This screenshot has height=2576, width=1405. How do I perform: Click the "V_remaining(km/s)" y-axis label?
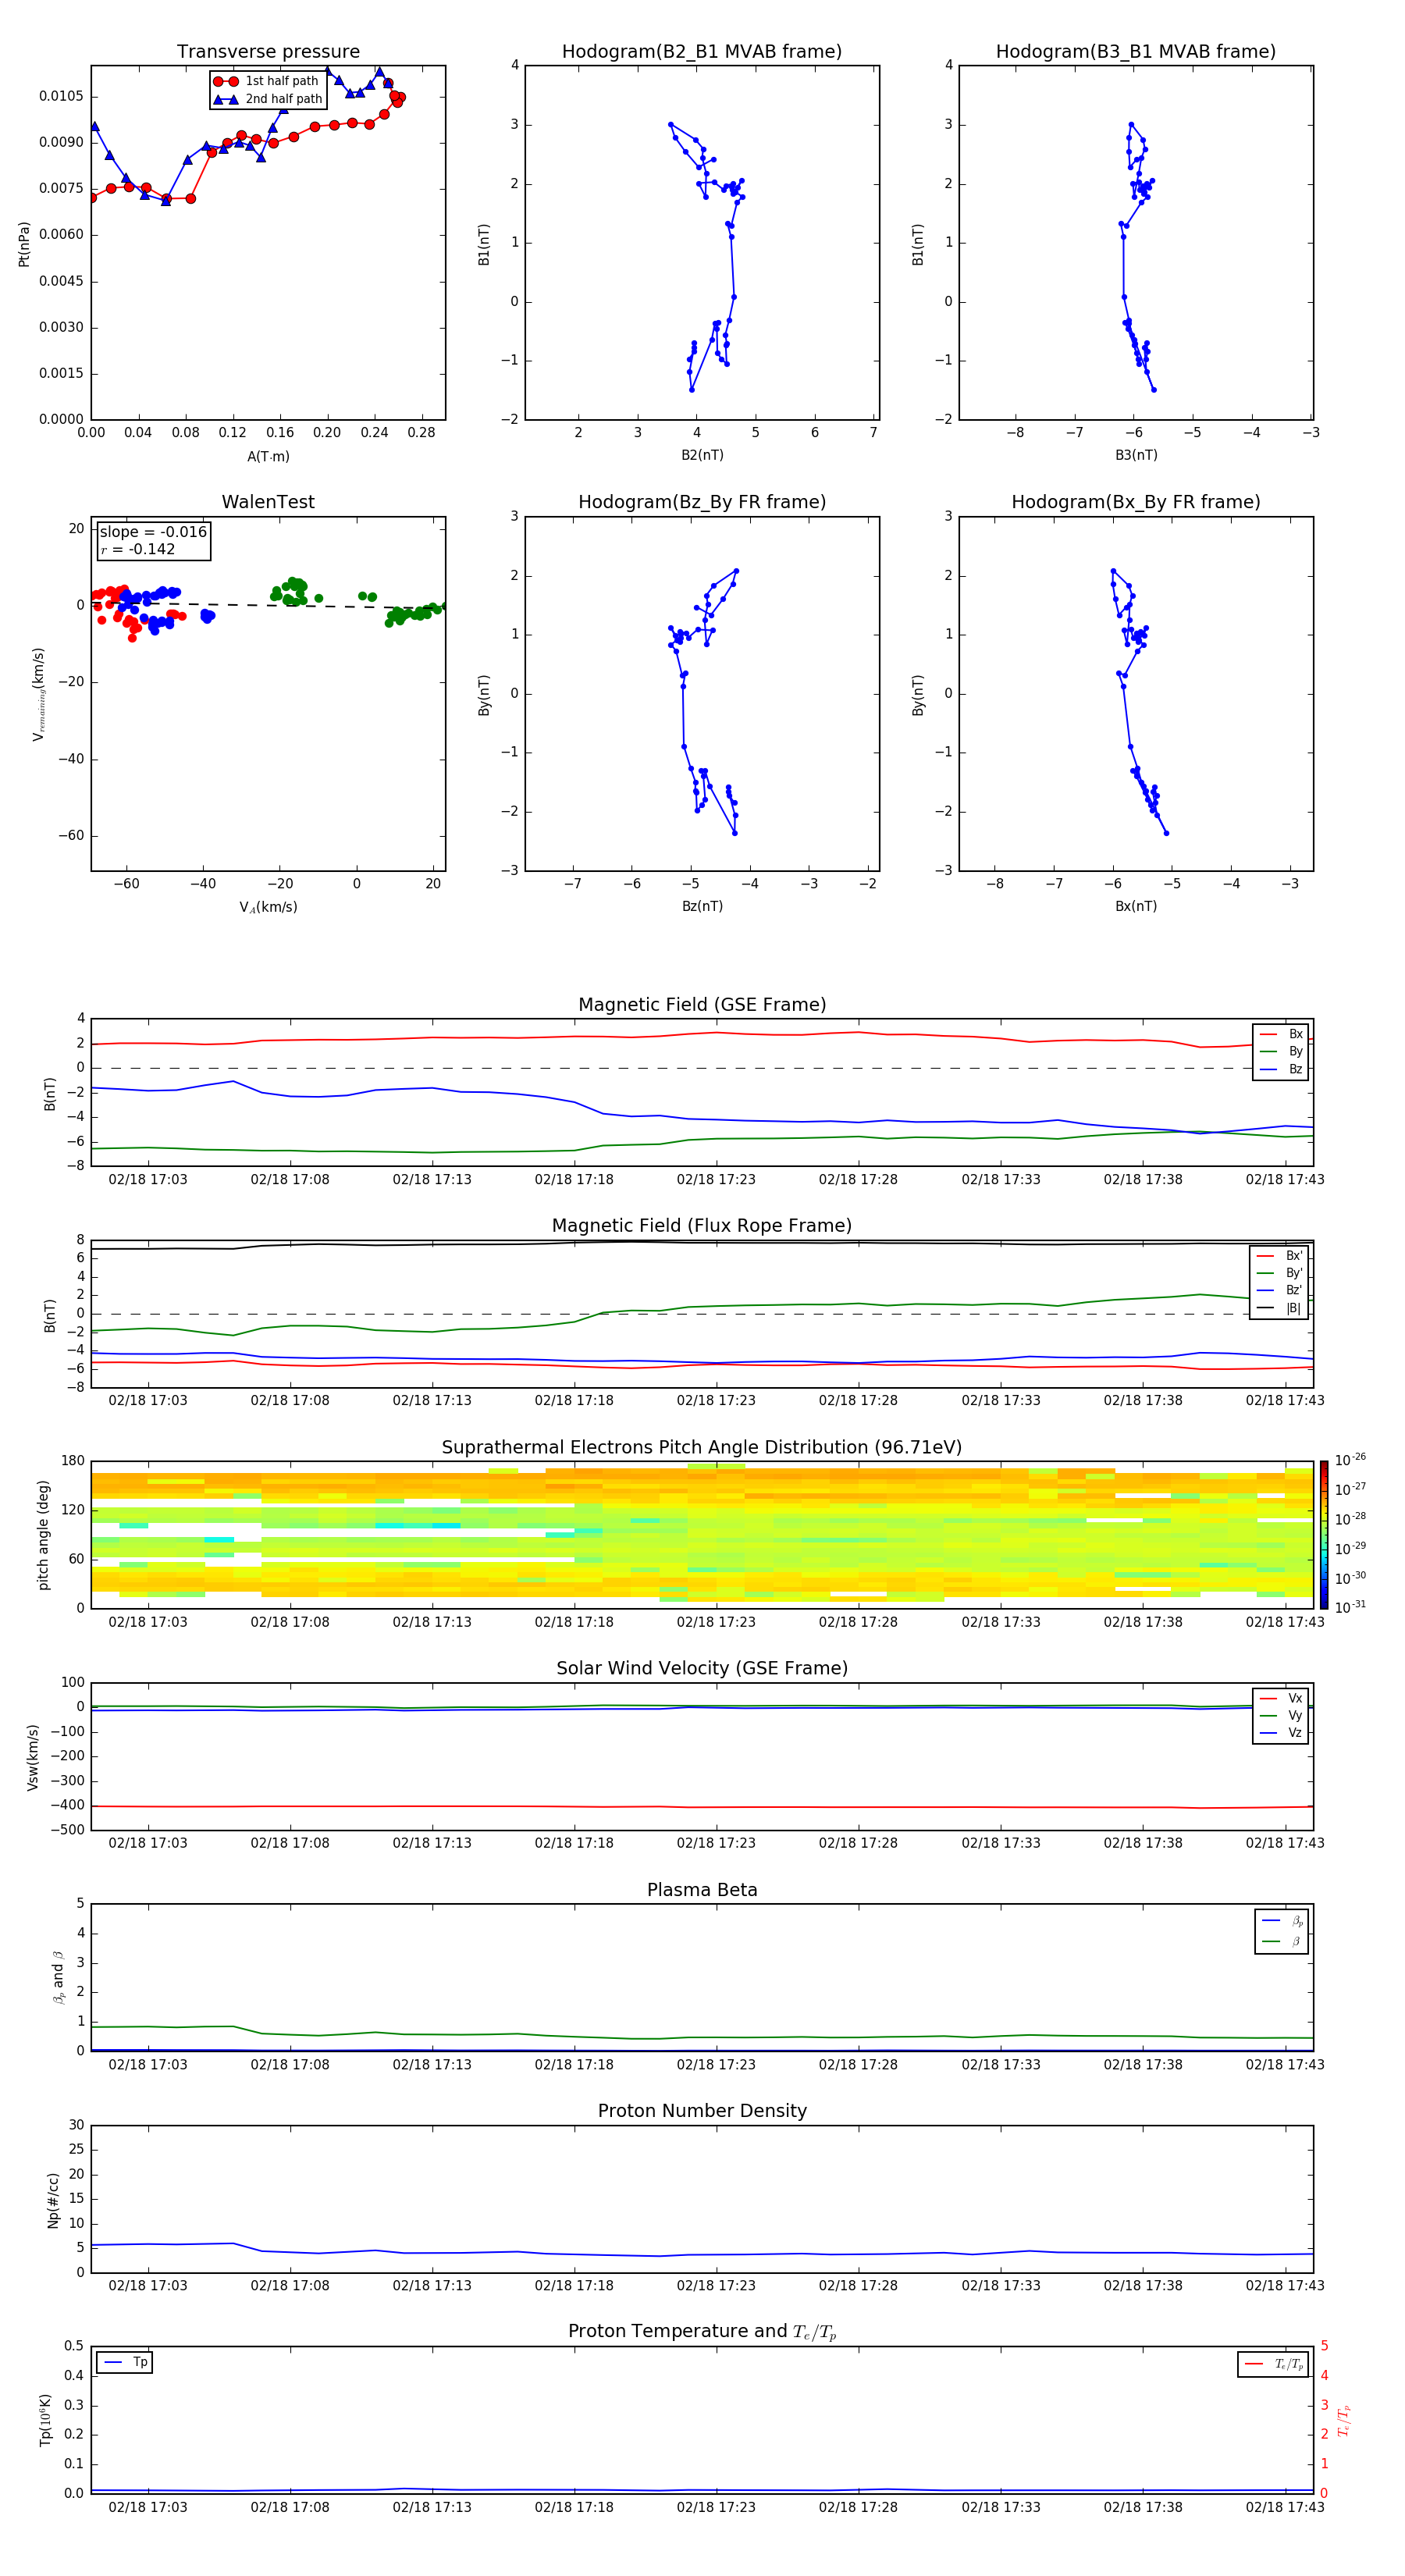point(39,694)
